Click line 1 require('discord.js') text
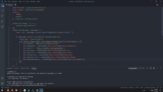 pos(36,8)
